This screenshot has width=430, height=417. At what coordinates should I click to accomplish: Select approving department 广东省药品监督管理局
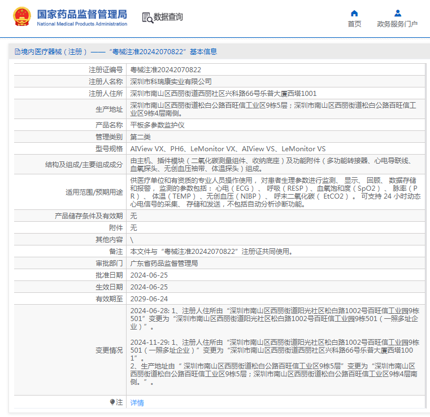(164, 263)
